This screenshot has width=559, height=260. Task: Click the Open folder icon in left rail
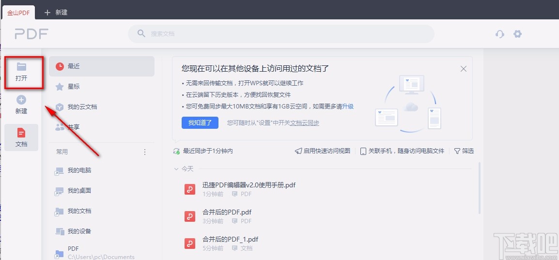21,67
